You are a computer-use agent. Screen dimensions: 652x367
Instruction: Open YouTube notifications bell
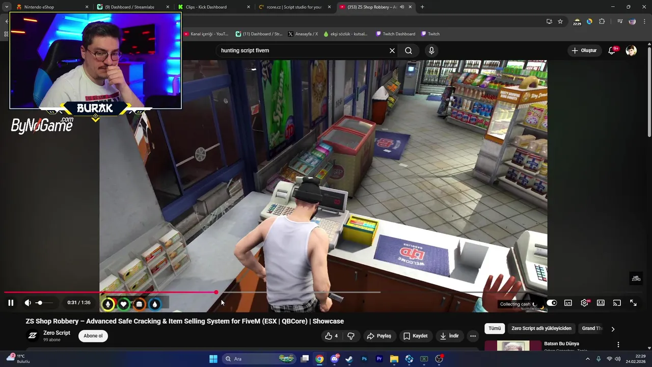612,50
